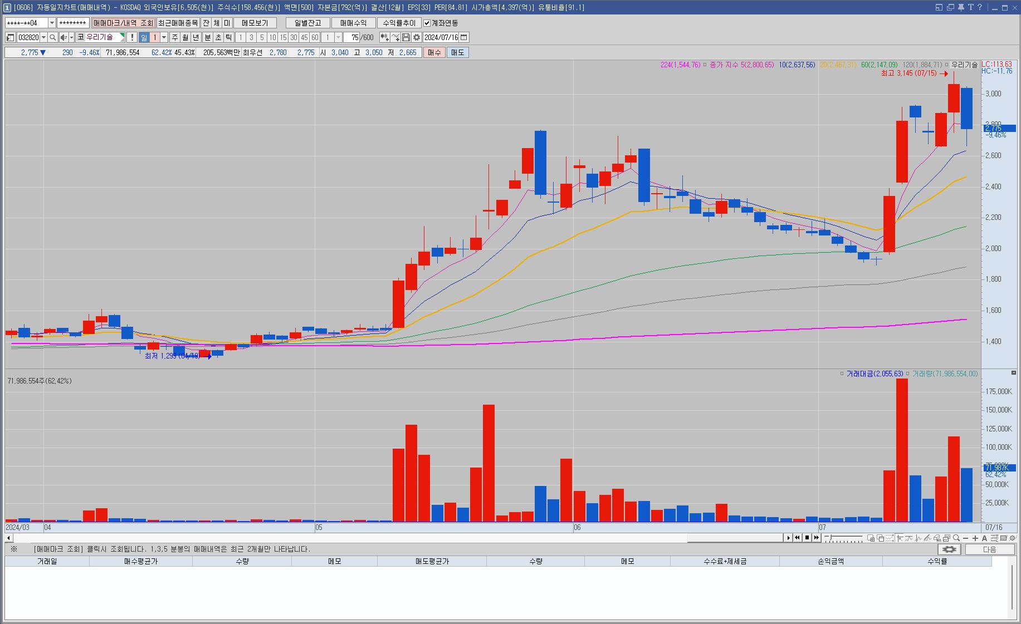Viewport: 1021px width, 624px height.
Task: Select the 월 (monthly) period toggle
Action: [185, 37]
